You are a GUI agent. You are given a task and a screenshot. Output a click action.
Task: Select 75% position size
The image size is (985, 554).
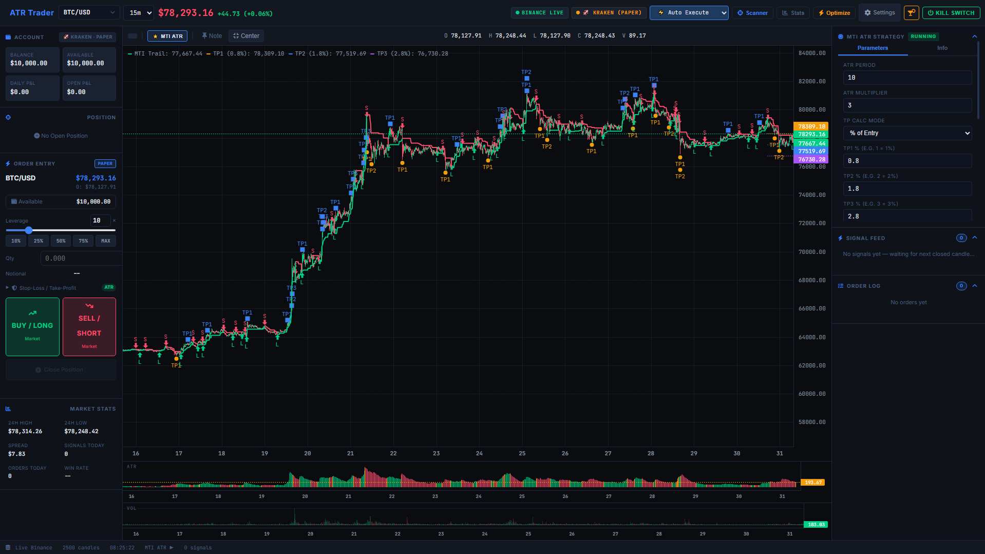pyautogui.click(x=83, y=241)
